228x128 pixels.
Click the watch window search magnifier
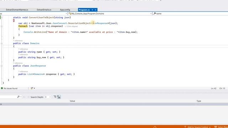[18, 97]
